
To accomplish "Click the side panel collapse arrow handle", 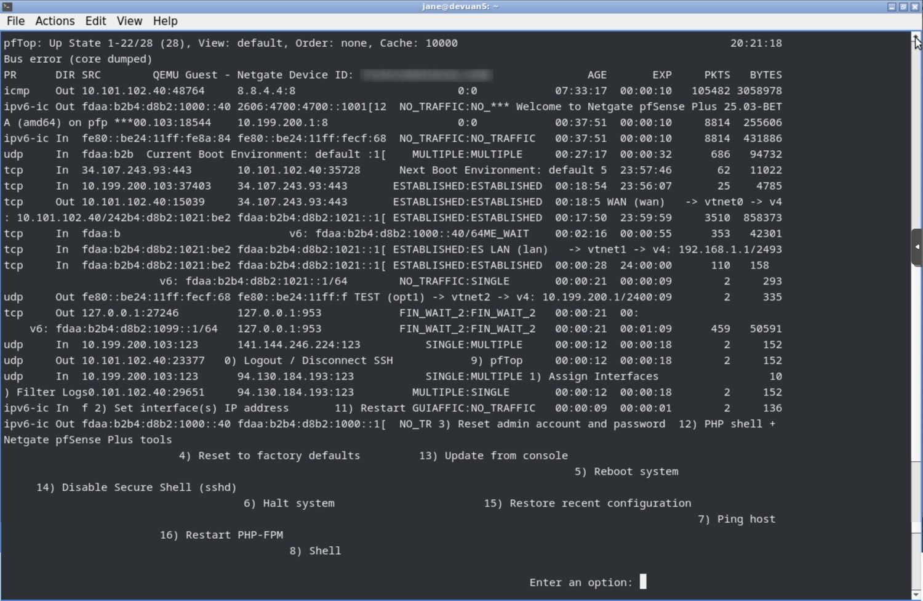I will (x=917, y=247).
